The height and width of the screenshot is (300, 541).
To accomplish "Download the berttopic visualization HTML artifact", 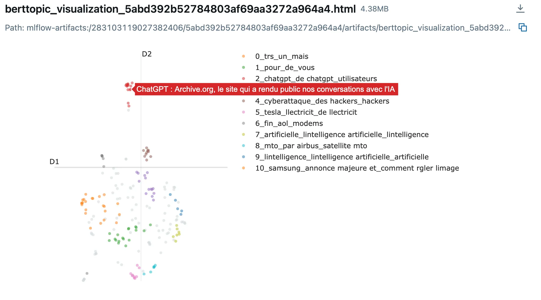I will [x=520, y=9].
